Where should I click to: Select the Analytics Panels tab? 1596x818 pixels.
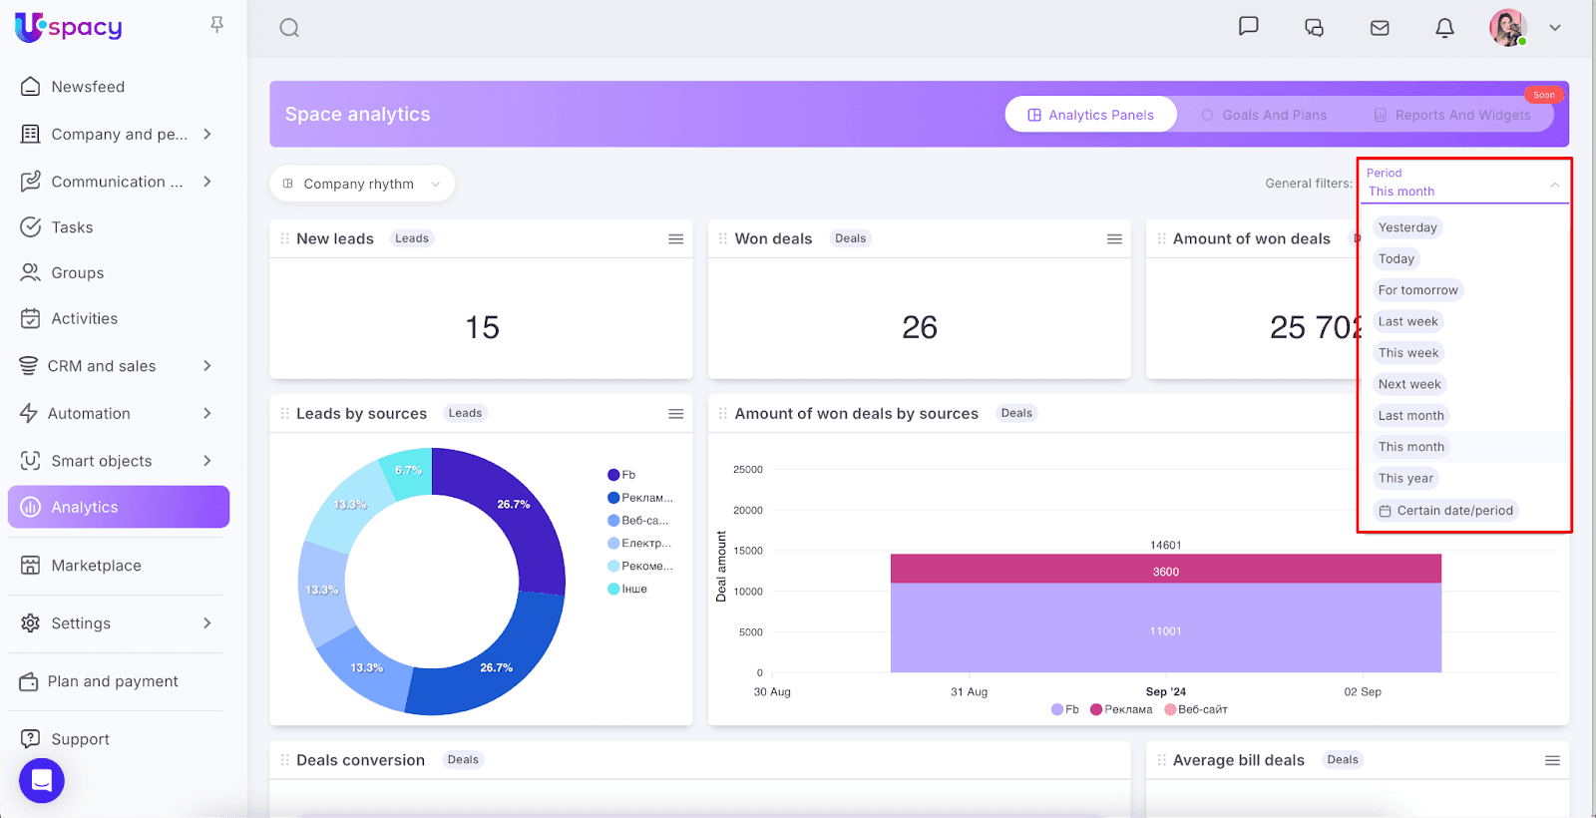pos(1090,115)
